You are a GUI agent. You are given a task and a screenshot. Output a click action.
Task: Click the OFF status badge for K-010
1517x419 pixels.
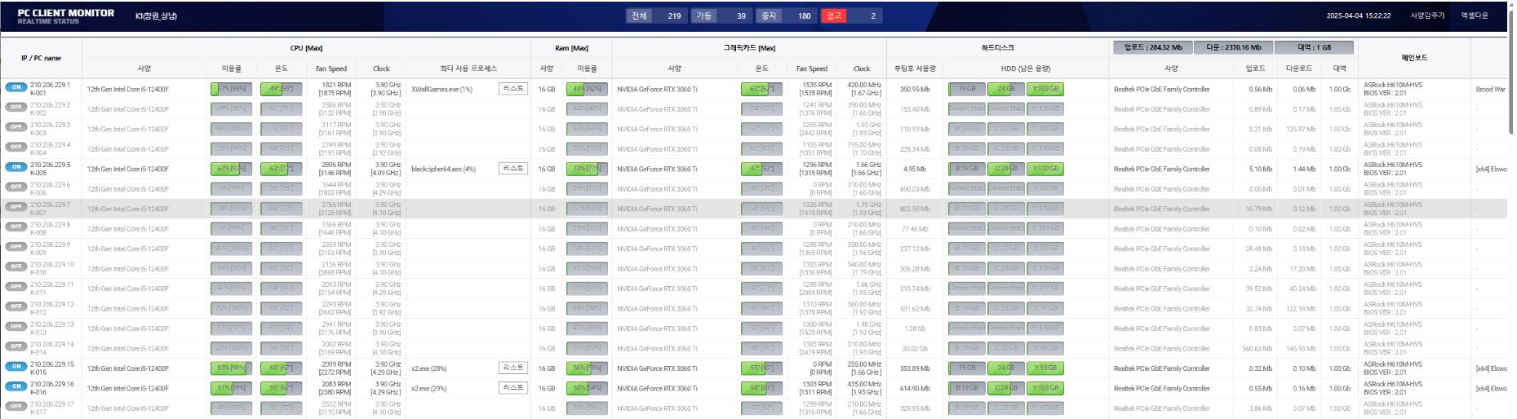click(x=16, y=267)
